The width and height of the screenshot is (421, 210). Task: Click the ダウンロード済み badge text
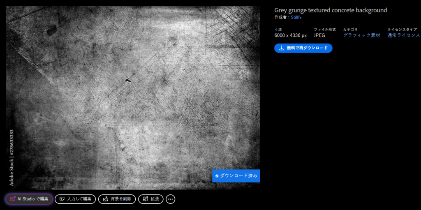239,175
